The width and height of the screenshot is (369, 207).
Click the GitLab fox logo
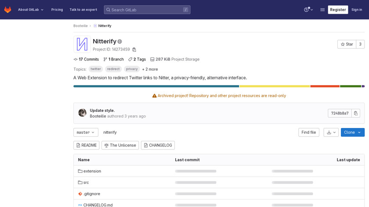(x=8, y=10)
